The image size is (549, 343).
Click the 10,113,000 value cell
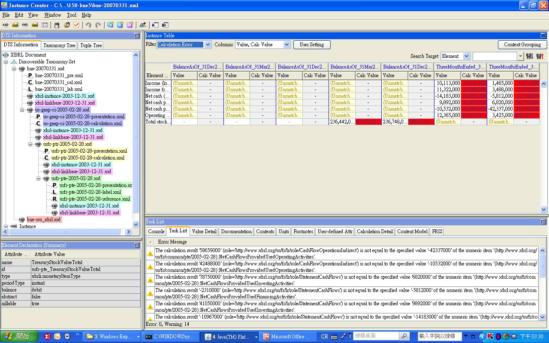pos(448,83)
